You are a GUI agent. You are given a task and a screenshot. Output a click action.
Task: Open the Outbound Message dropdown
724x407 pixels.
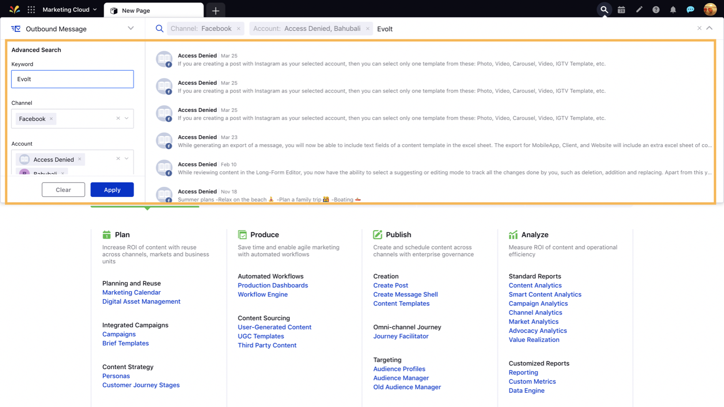point(131,28)
